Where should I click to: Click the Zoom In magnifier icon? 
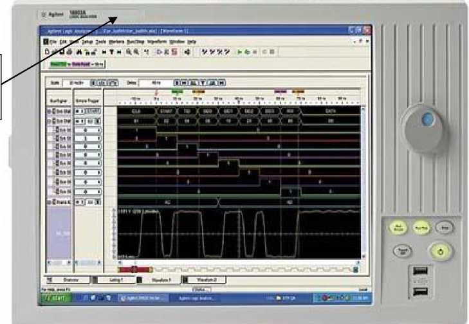(x=128, y=50)
